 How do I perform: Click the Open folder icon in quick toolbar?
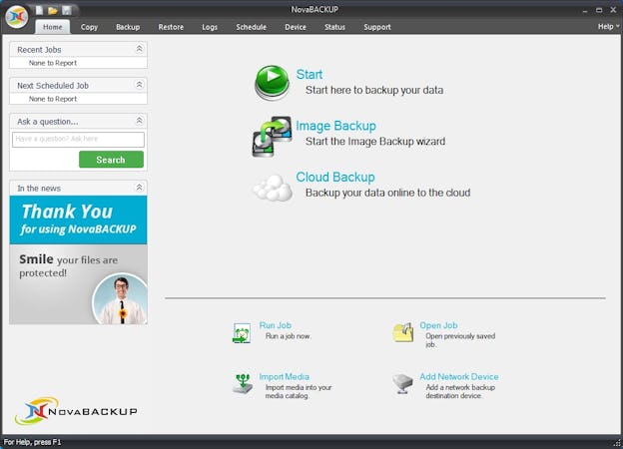[53, 10]
